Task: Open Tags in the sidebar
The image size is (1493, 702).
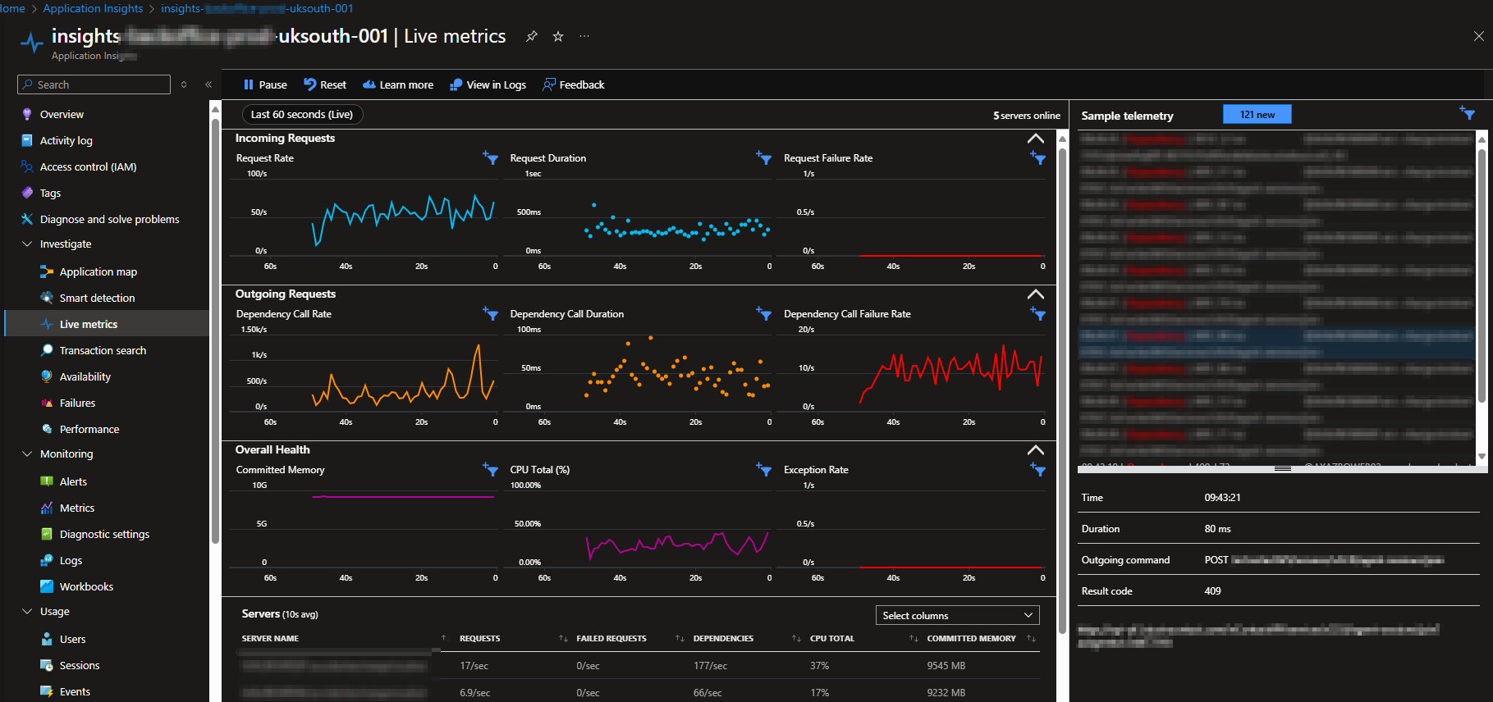Action: point(50,193)
